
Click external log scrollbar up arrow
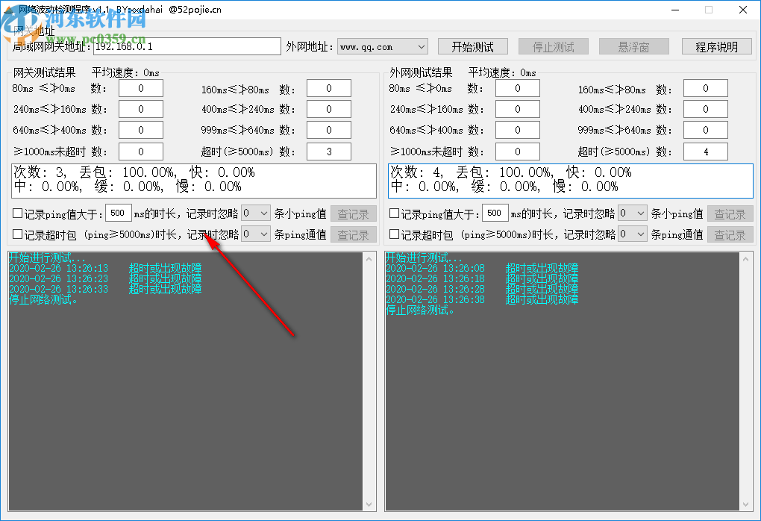click(x=745, y=259)
